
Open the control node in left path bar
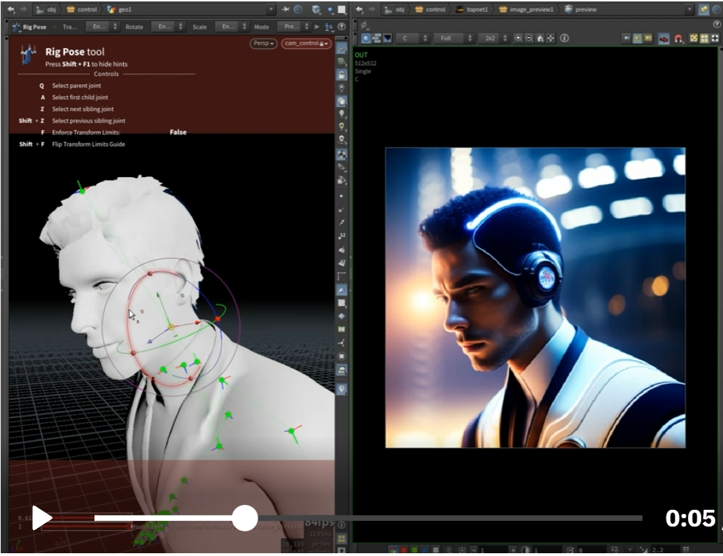coord(82,9)
